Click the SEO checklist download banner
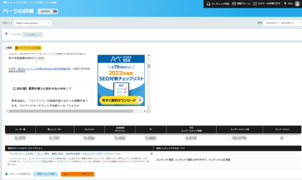 [121, 80]
